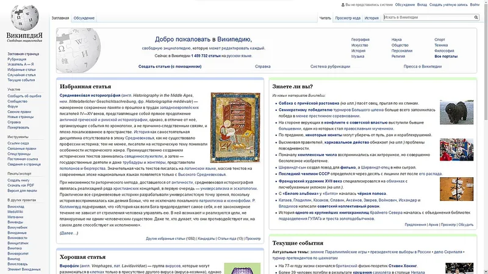Open the Справка link in welcome banner
The image size is (488, 274).
pyautogui.click(x=263, y=66)
